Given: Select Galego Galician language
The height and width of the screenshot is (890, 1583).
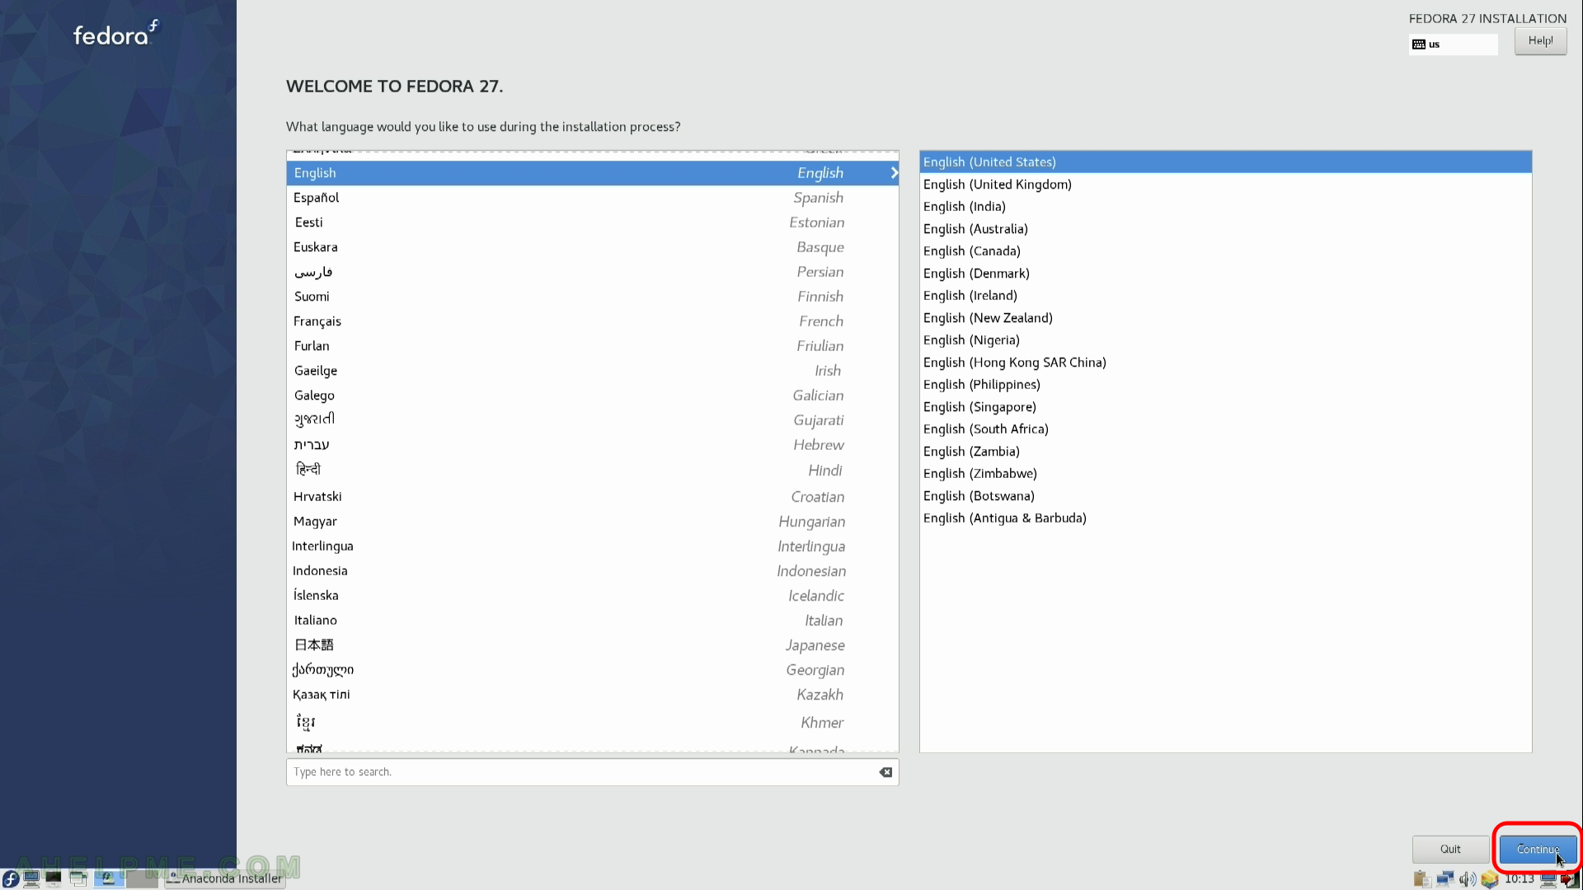Looking at the screenshot, I should click(592, 396).
